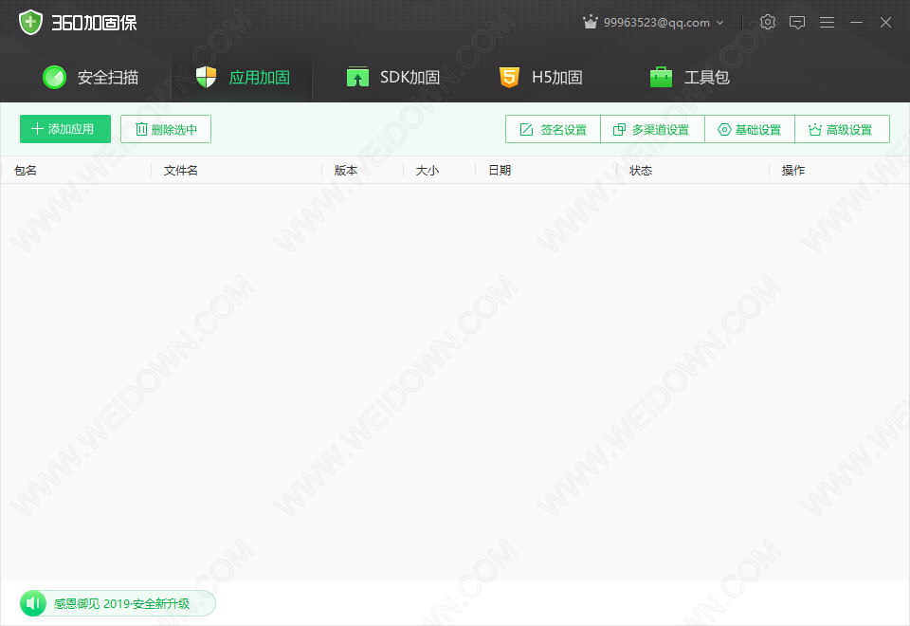Sort by the 包名 column header
910x626 pixels.
[26, 170]
